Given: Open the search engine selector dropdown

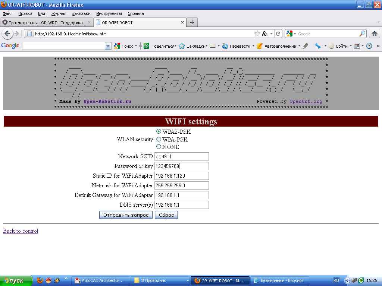Looking at the screenshot, I should [x=295, y=34].
